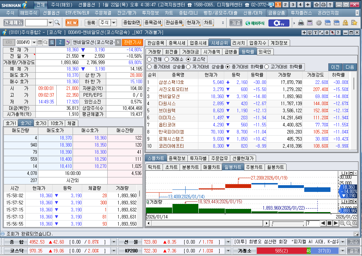
Task: Click the screen-add icon on status bar right
Action: (356, 234)
